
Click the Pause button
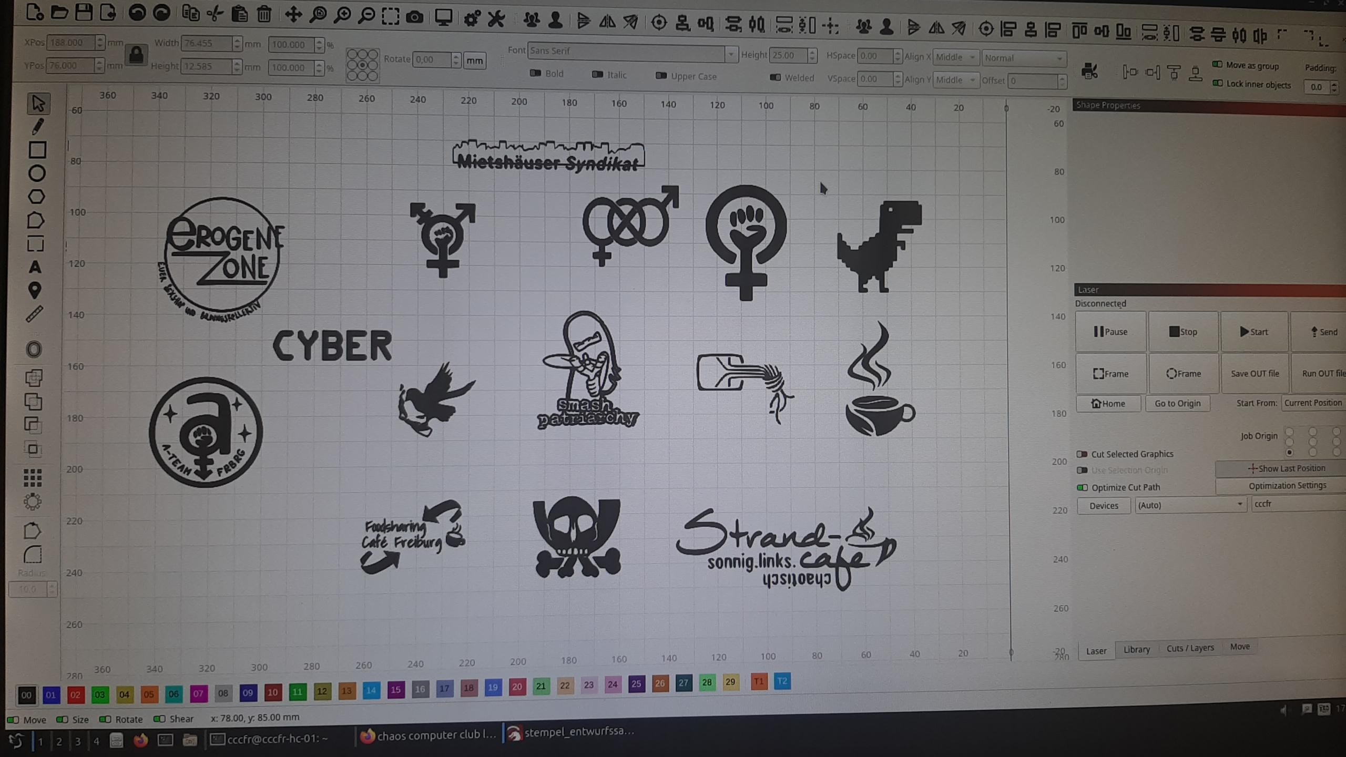(1110, 332)
